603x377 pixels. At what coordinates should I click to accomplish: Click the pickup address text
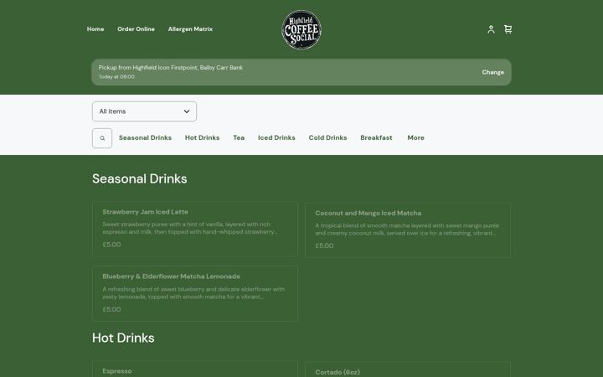tap(171, 68)
